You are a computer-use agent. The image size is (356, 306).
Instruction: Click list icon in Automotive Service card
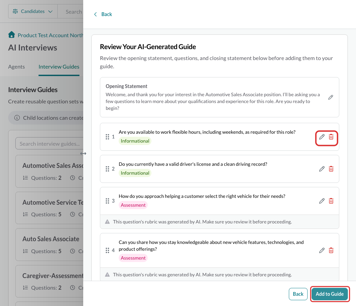pyautogui.click(x=26, y=215)
